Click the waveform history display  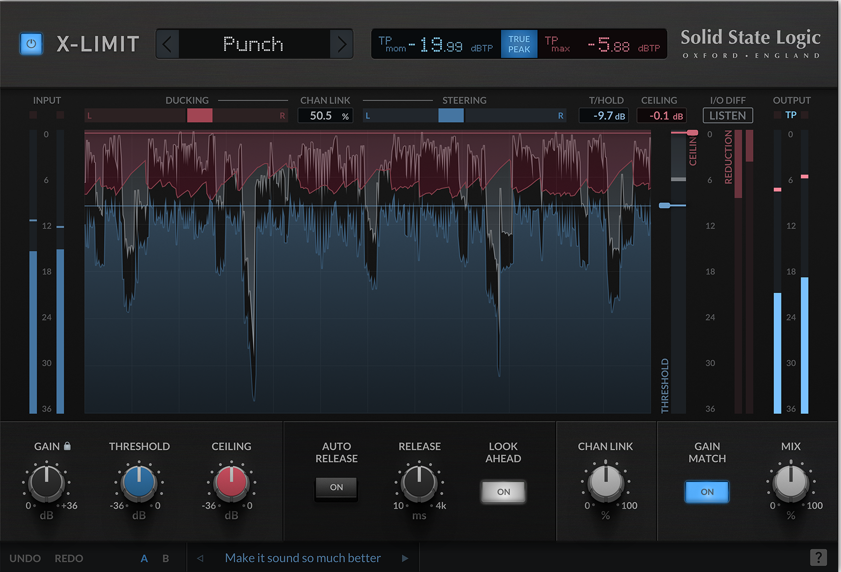coord(367,272)
